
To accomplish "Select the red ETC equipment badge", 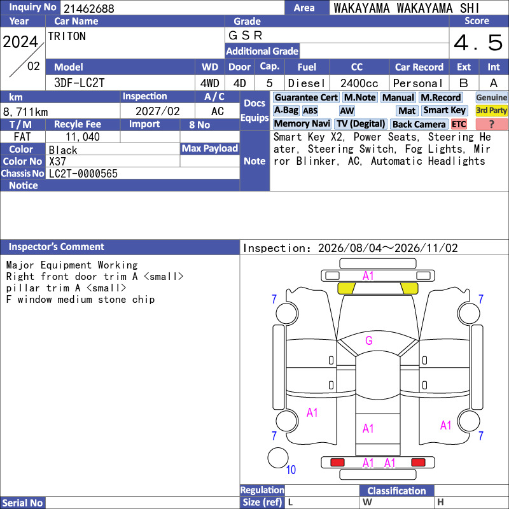I will pyautogui.click(x=459, y=124).
